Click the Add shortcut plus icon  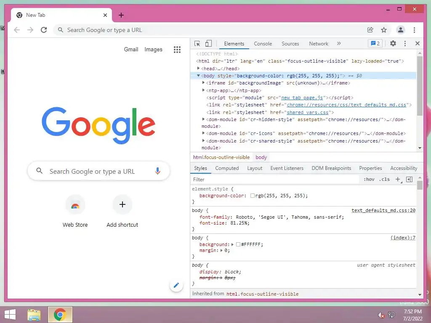coord(122,204)
